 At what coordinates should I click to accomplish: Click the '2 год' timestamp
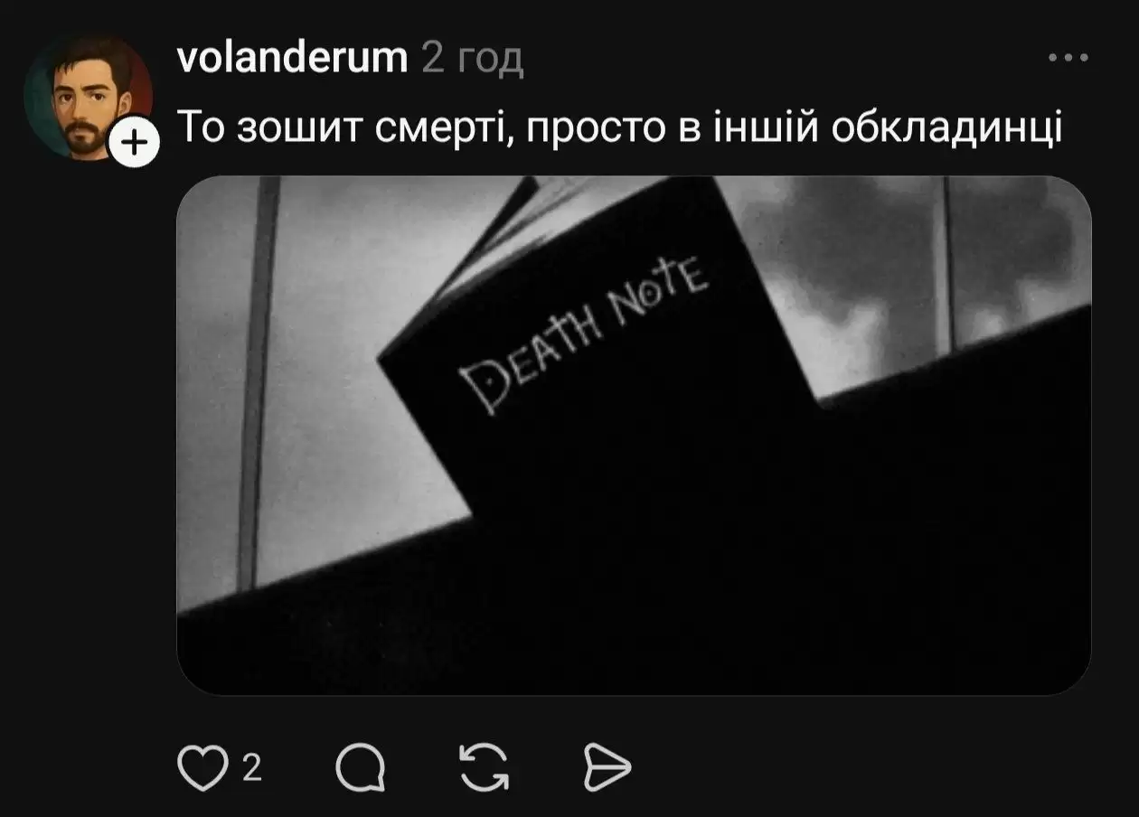point(473,60)
